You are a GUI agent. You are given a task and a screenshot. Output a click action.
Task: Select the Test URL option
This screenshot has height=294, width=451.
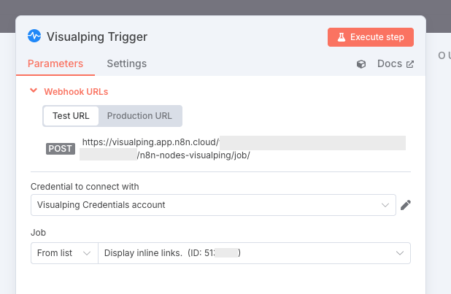(x=71, y=116)
